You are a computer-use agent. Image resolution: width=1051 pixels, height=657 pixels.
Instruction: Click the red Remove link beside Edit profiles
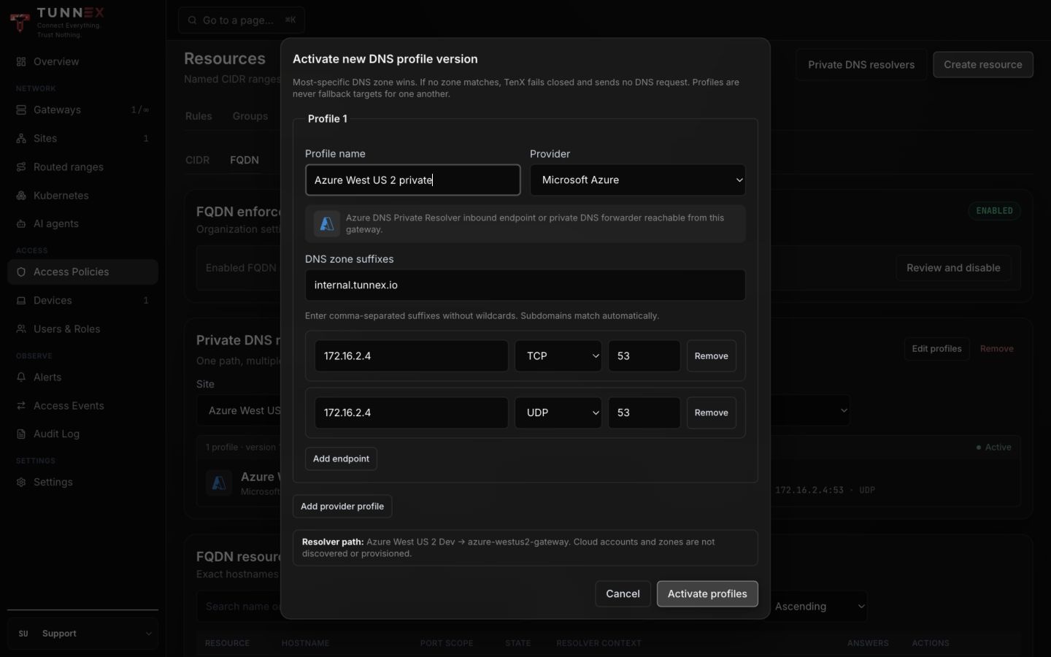(x=997, y=349)
